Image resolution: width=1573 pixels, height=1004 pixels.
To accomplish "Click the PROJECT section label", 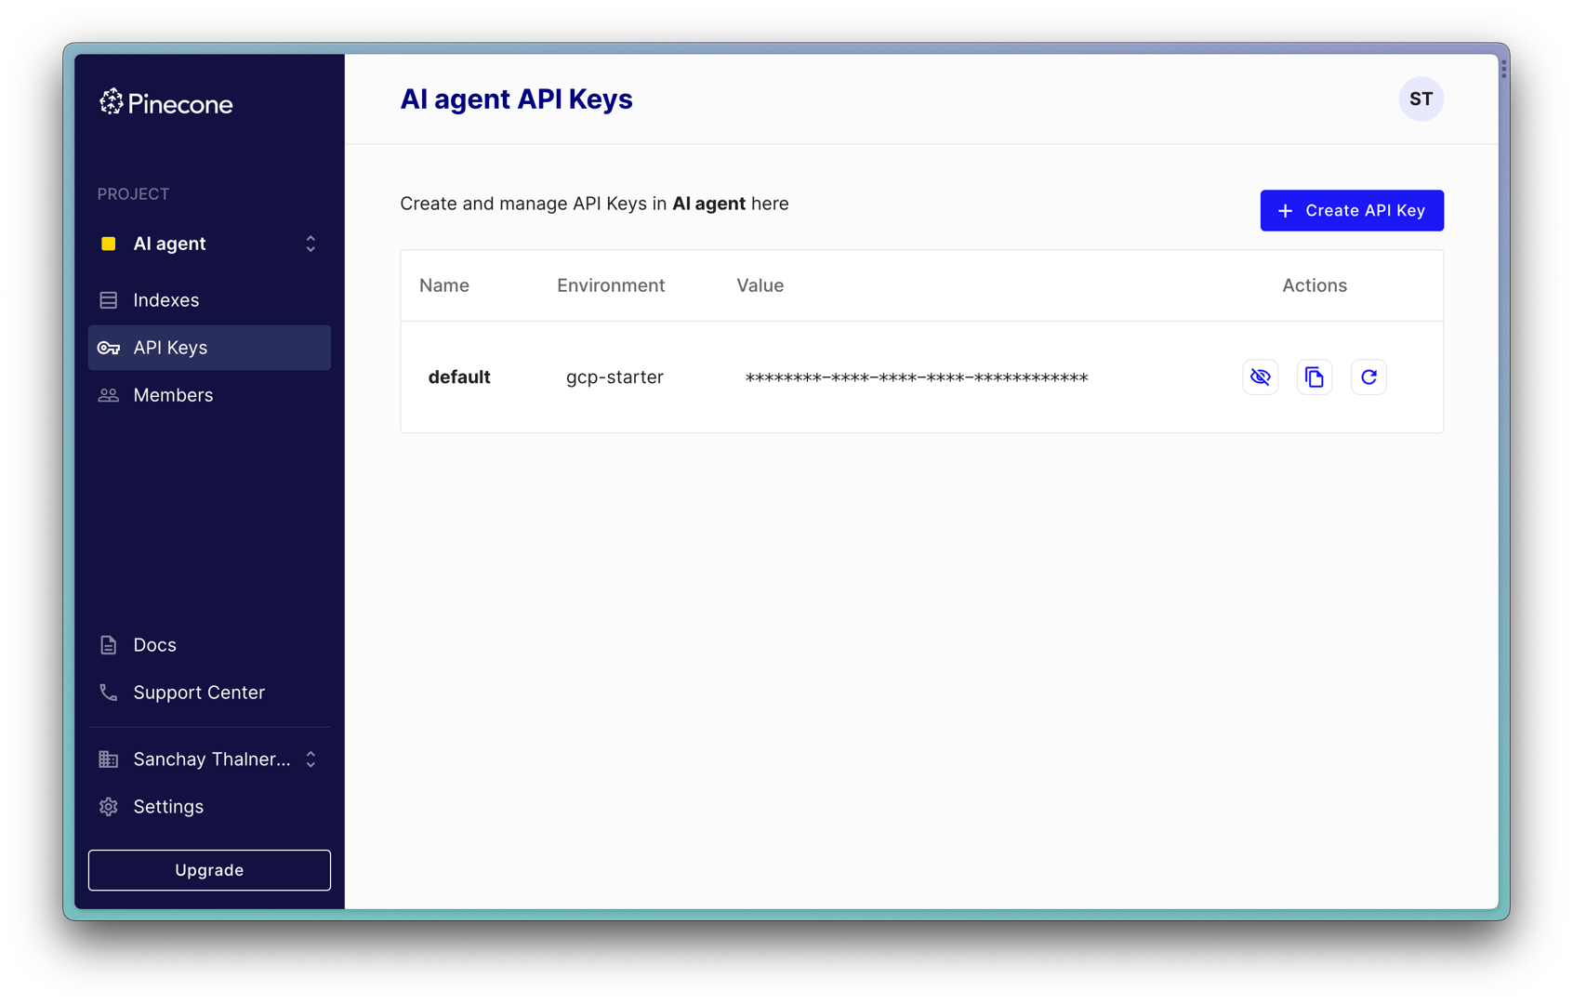I will tap(133, 194).
